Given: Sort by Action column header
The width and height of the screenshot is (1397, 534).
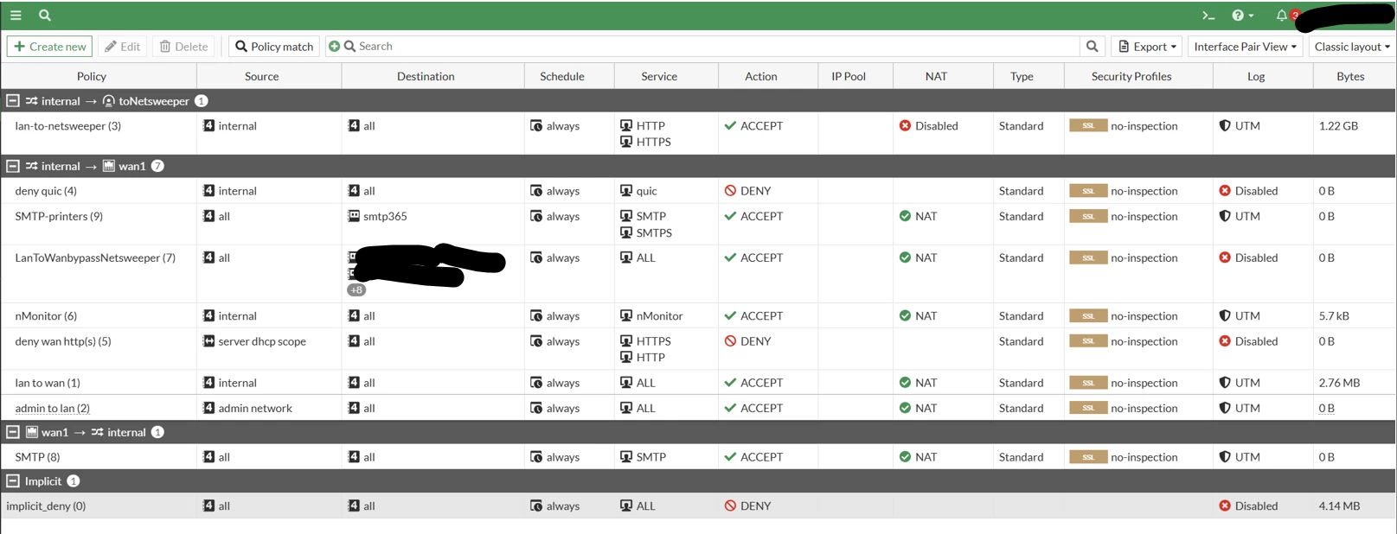Looking at the screenshot, I should click(761, 76).
